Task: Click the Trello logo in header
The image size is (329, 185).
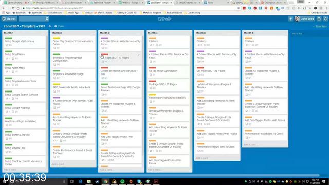Action: coord(164,19)
